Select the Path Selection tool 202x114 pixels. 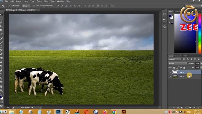pyautogui.click(x=1, y=78)
